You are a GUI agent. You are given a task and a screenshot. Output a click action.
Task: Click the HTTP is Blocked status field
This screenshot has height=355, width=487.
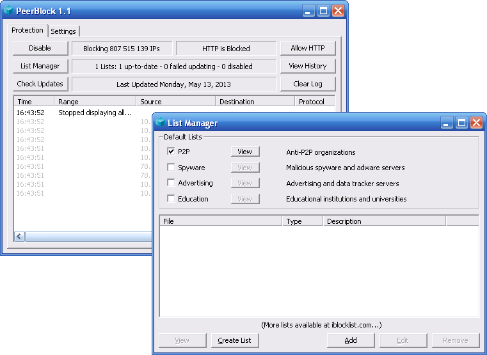tap(226, 49)
